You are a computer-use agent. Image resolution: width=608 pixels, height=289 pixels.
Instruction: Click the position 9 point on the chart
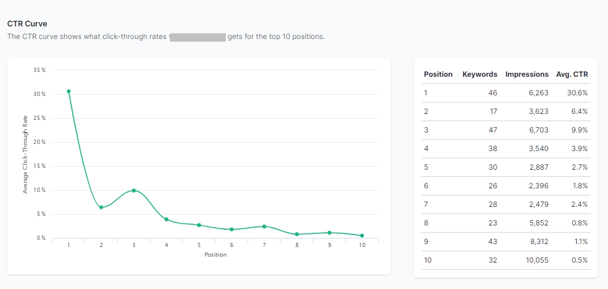329,233
